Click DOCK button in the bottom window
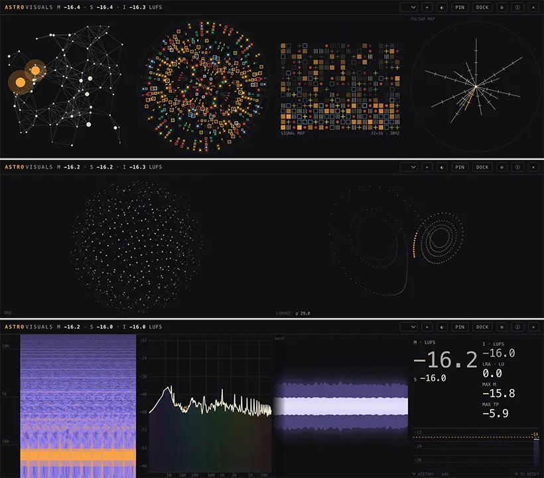The height and width of the screenshot is (478, 544). 482,327
